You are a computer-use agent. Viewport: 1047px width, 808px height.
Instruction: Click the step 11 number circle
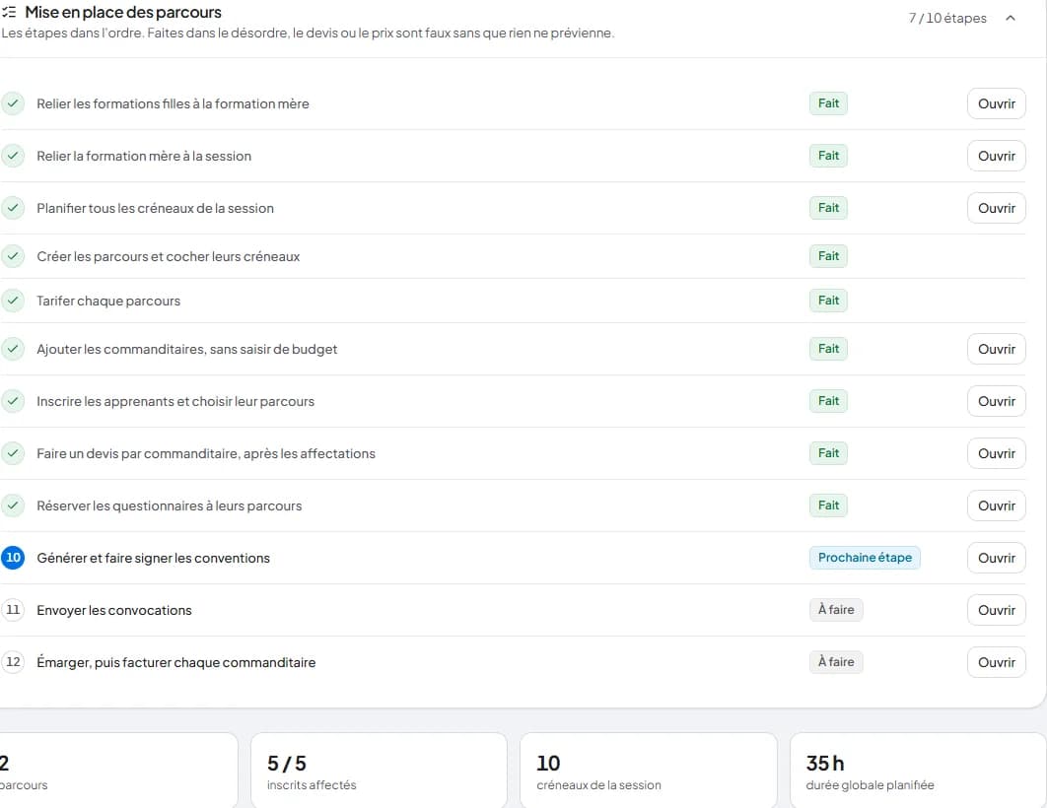[x=13, y=609]
